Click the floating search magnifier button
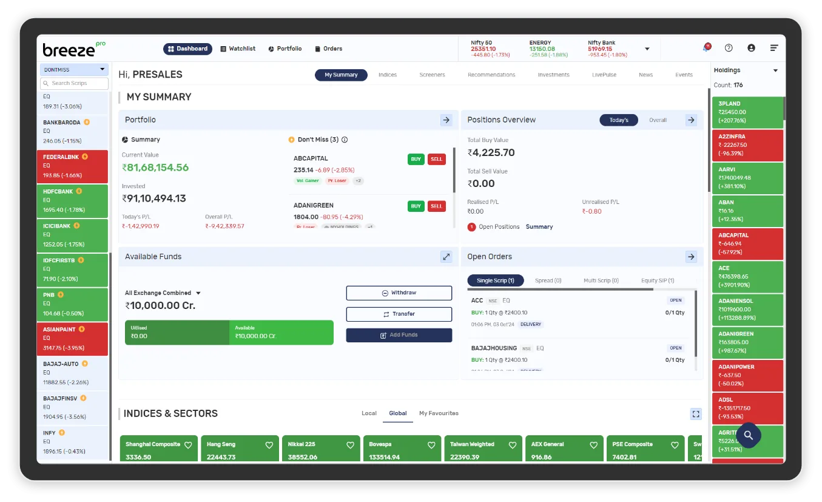 click(x=749, y=435)
